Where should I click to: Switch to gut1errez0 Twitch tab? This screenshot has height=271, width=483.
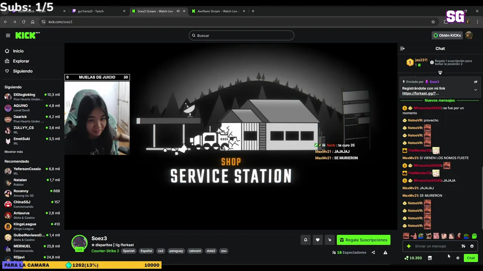pos(98,11)
